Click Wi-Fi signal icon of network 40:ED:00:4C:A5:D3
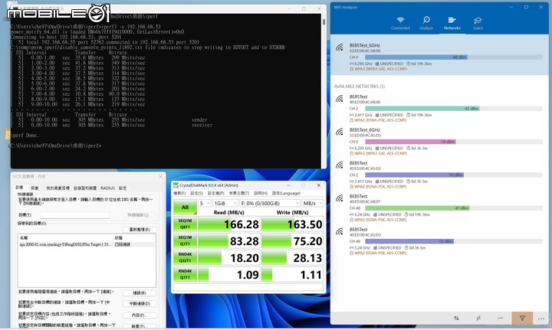The width and height of the screenshot is (552, 330). (x=340, y=231)
